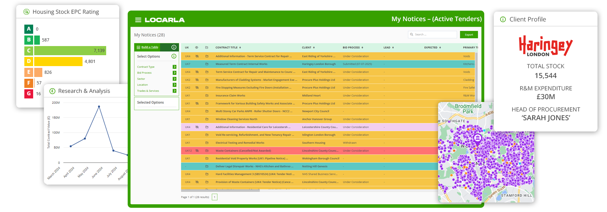607x212 pixels.
Task: Expand the Contract Type filter arrow
Action: (175, 67)
